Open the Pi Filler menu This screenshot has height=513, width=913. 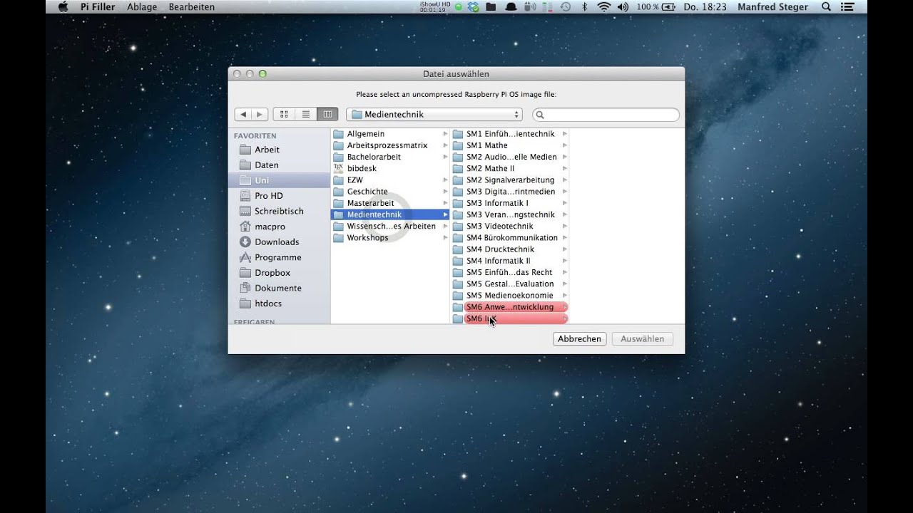coord(98,6)
